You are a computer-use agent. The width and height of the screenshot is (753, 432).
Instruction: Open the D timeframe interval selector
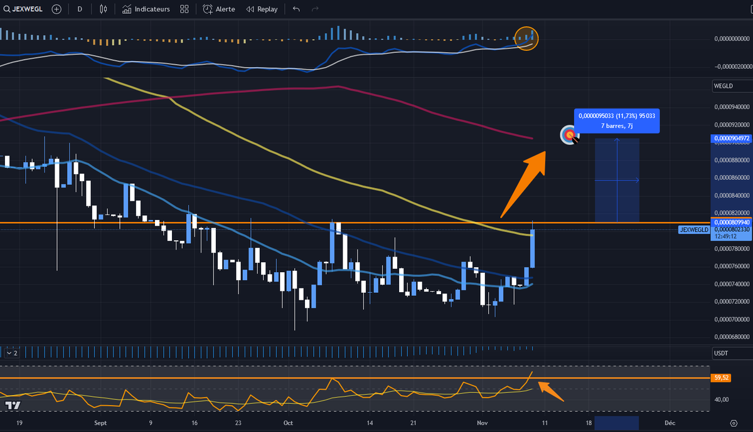tap(80, 9)
